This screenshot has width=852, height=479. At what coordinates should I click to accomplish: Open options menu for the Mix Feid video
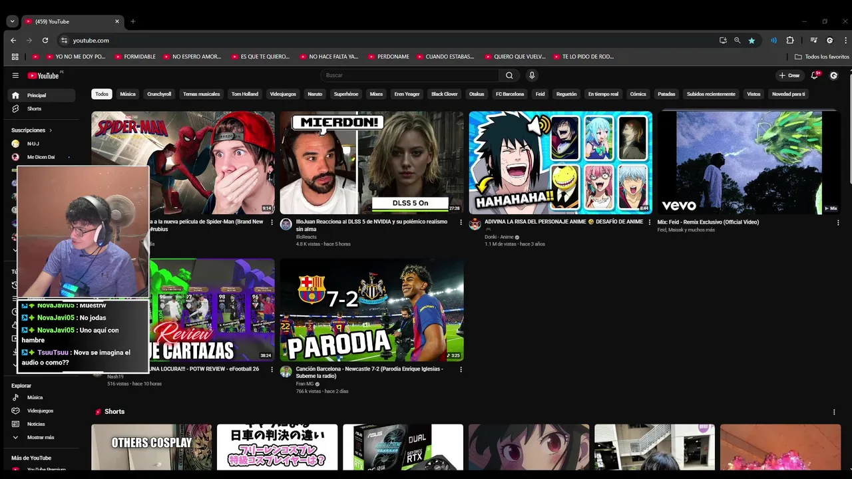pos(838,222)
